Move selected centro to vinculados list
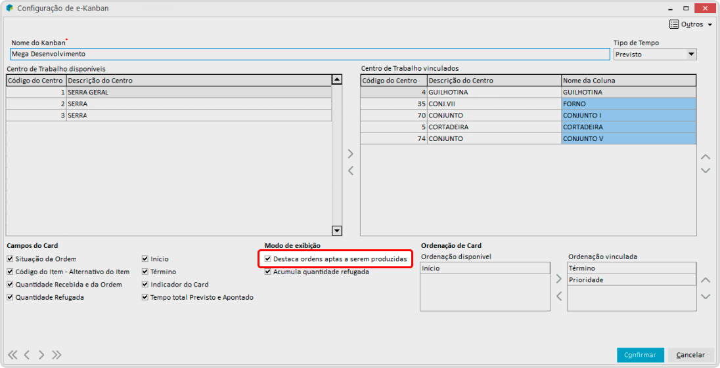This screenshot has height=368, width=720. pyautogui.click(x=351, y=153)
